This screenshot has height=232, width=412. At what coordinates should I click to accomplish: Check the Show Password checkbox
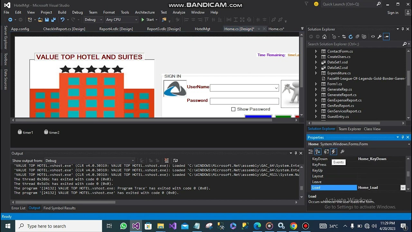(233, 109)
